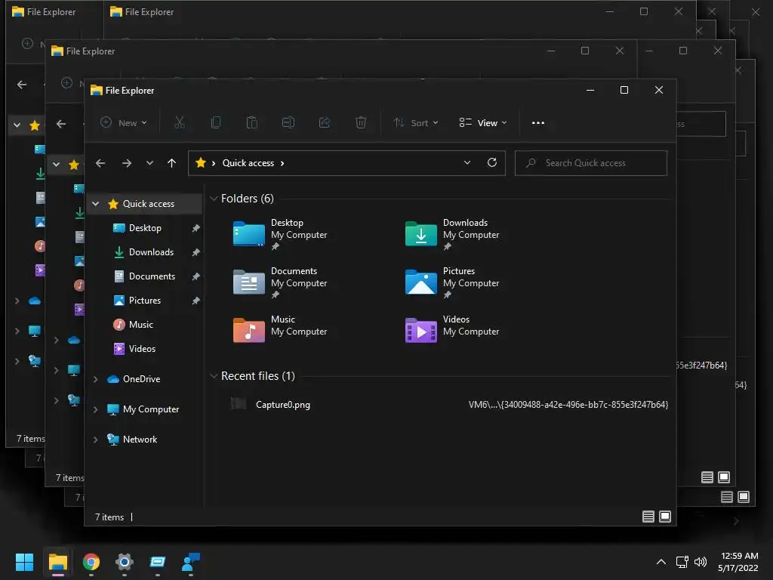Go up one level with the up arrow

171,163
